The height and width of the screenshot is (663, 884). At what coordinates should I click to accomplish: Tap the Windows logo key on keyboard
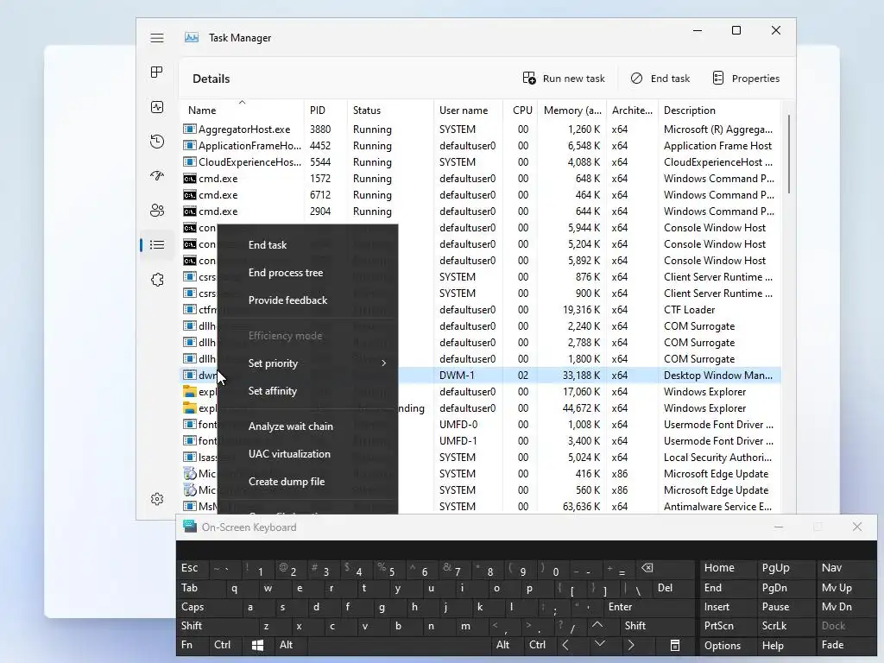[x=257, y=645]
